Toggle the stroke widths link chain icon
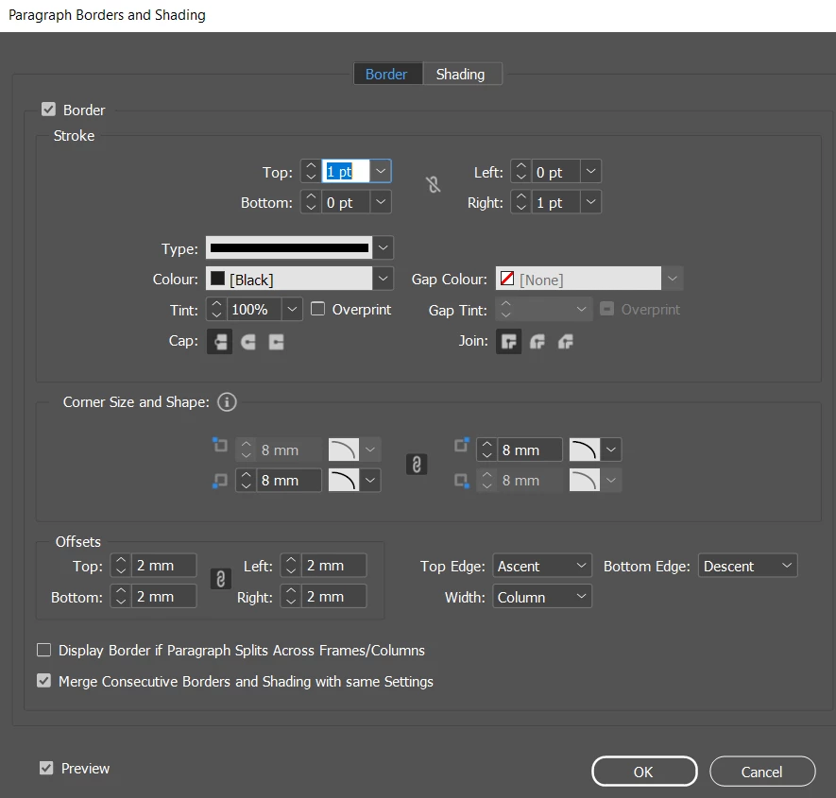This screenshot has width=836, height=798. pyautogui.click(x=434, y=185)
